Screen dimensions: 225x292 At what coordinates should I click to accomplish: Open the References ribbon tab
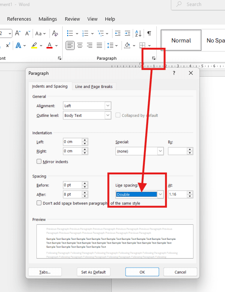pyautogui.click(x=19, y=19)
